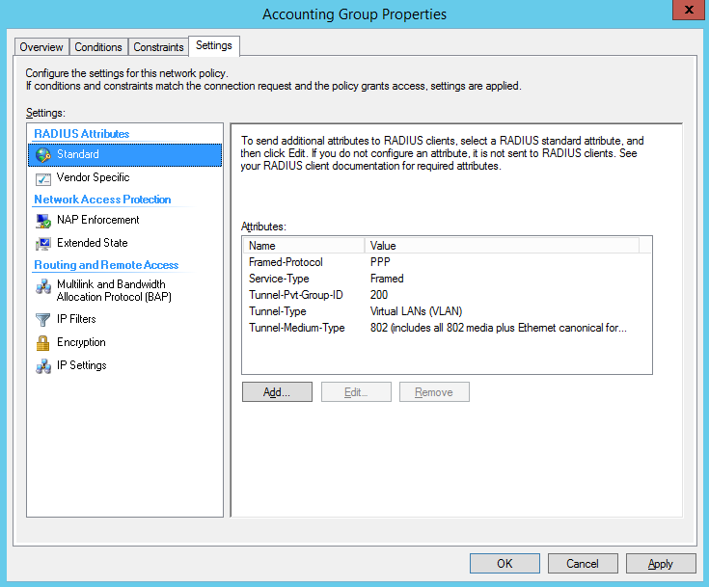This screenshot has height=587, width=709.
Task: Click the IP Filters funnel icon
Action: [x=43, y=319]
